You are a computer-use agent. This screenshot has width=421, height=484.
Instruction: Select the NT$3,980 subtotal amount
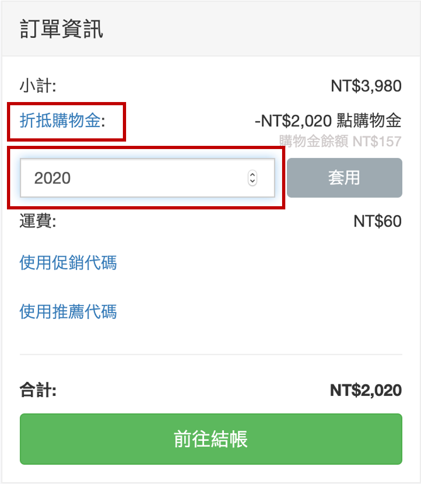[366, 85]
